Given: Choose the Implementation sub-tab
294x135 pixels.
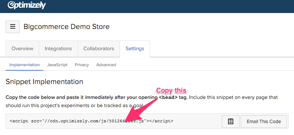Looking at the screenshot, I should pyautogui.click(x=24, y=65).
